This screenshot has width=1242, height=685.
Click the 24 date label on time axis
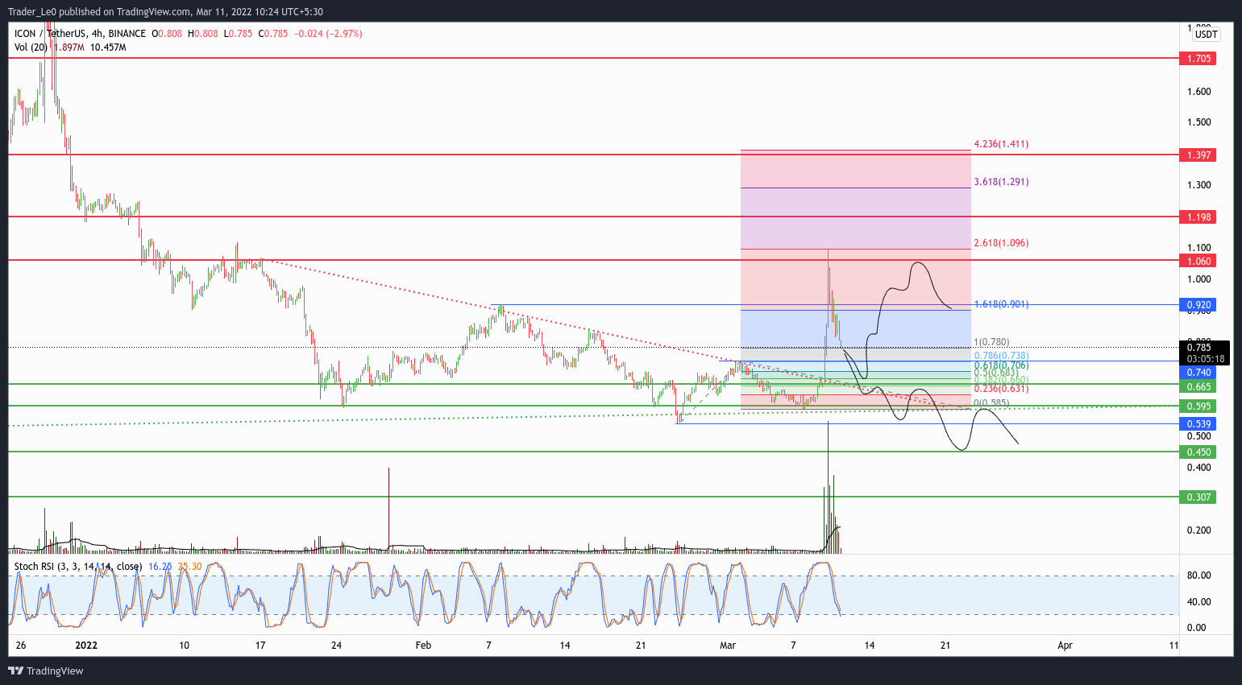336,646
